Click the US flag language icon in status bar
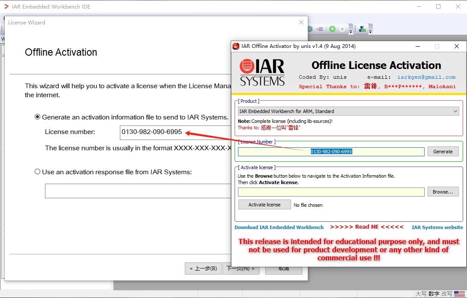This screenshot has height=298, width=467. [460, 294]
